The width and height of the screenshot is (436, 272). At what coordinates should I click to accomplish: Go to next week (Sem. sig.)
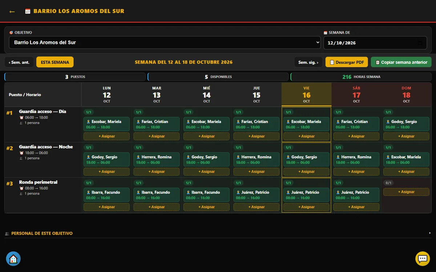308,62
